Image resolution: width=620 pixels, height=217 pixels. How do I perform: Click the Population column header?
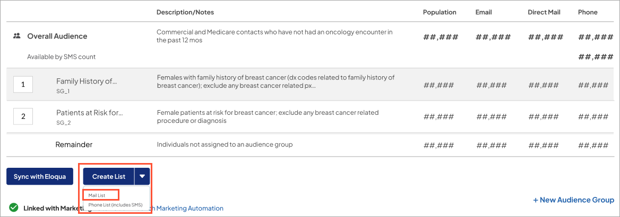click(440, 12)
